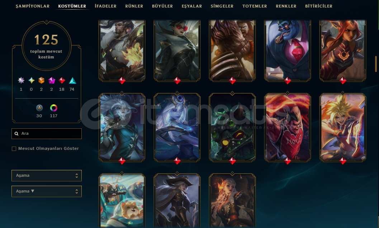Open the cat and dog skin card
379x228 pixels.
122,201
